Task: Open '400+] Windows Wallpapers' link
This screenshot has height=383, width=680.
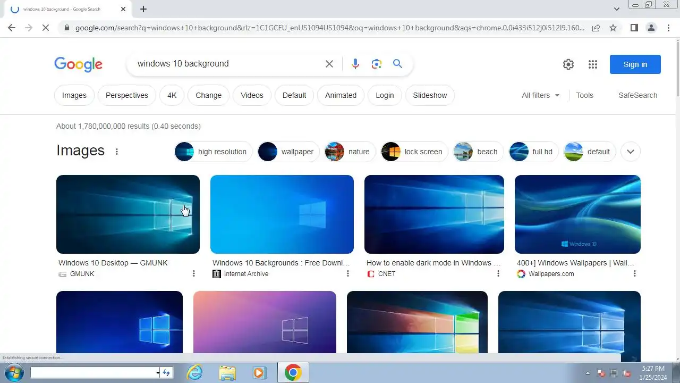Action: (x=575, y=263)
